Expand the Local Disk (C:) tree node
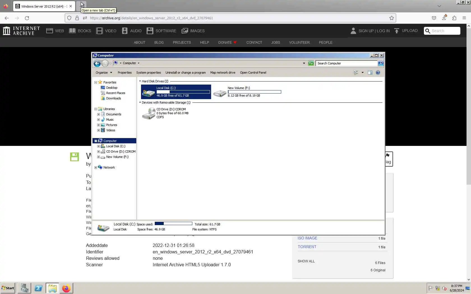Image resolution: width=471 pixels, height=294 pixels. pos(98,146)
